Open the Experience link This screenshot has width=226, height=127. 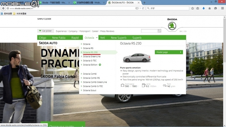click(61, 31)
